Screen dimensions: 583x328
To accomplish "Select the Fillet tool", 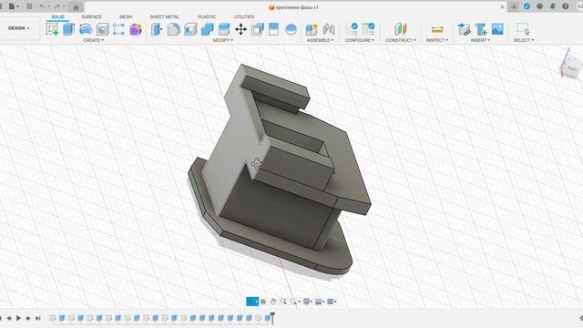I will point(173,29).
